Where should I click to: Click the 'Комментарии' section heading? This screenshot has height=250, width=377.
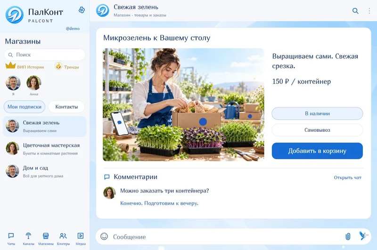135,177
